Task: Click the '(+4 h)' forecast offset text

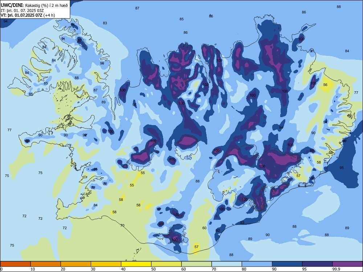Action: coord(49,15)
